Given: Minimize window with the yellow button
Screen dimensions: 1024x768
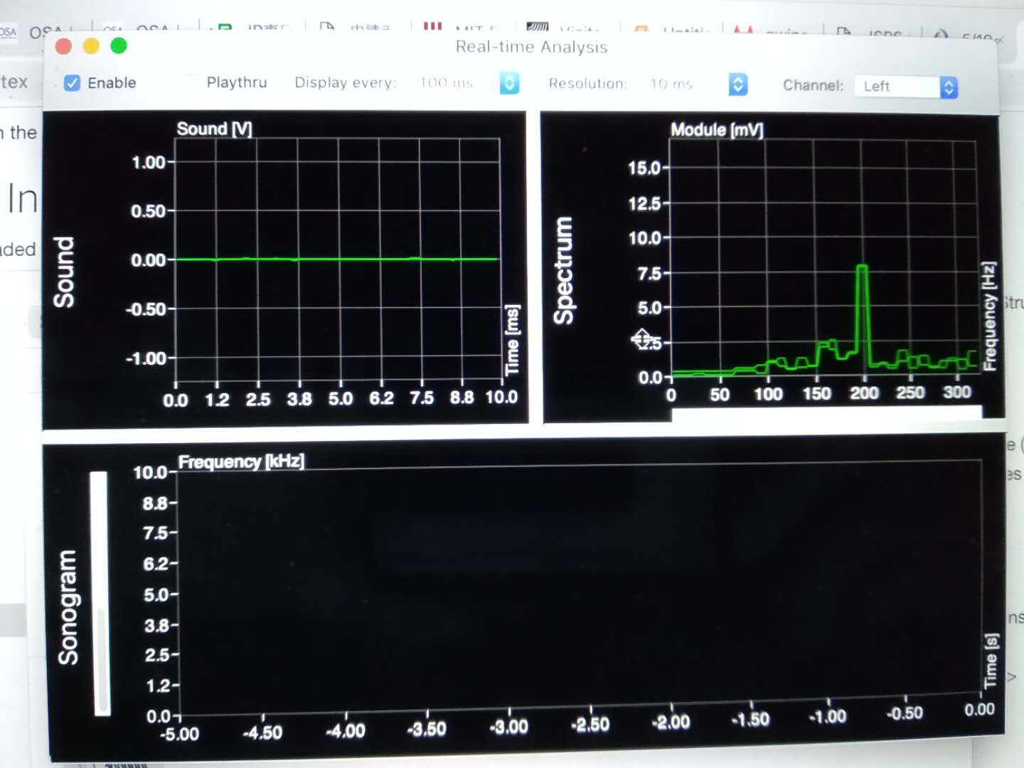Looking at the screenshot, I should (x=91, y=46).
